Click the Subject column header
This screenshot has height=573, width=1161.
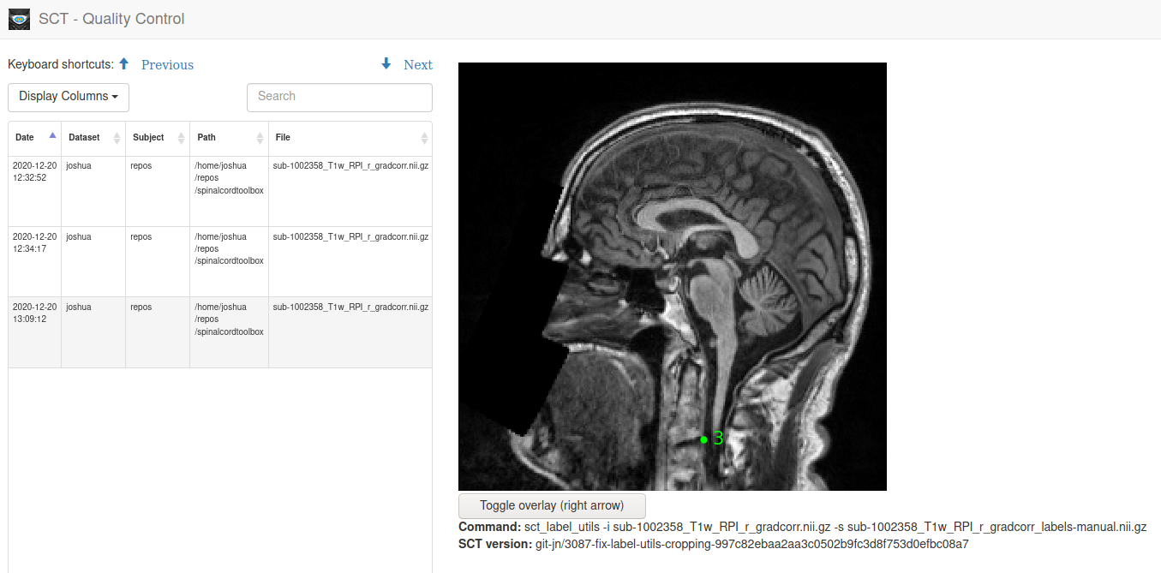click(158, 138)
